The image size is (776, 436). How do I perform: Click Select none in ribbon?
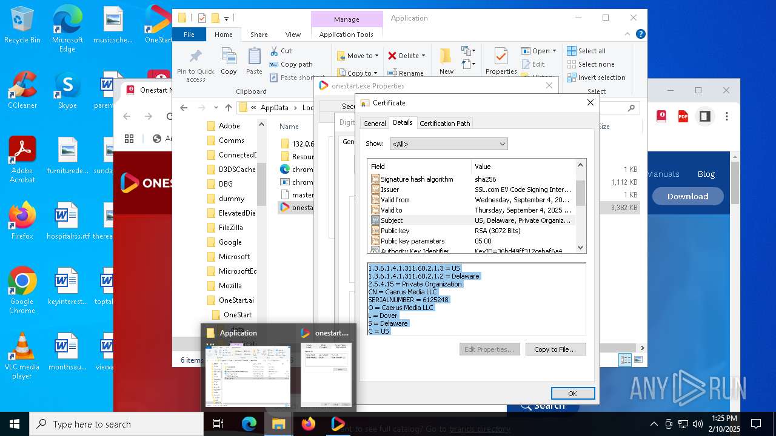590,64
